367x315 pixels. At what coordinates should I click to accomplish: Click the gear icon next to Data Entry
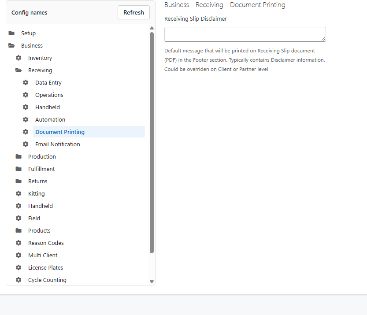coord(26,83)
